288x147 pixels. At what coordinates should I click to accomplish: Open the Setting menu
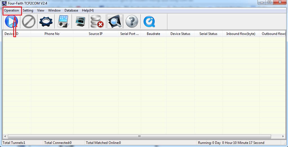point(28,10)
